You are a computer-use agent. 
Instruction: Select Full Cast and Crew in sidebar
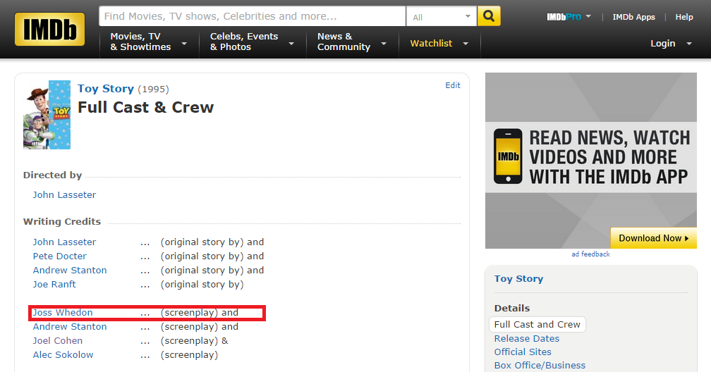tap(537, 324)
